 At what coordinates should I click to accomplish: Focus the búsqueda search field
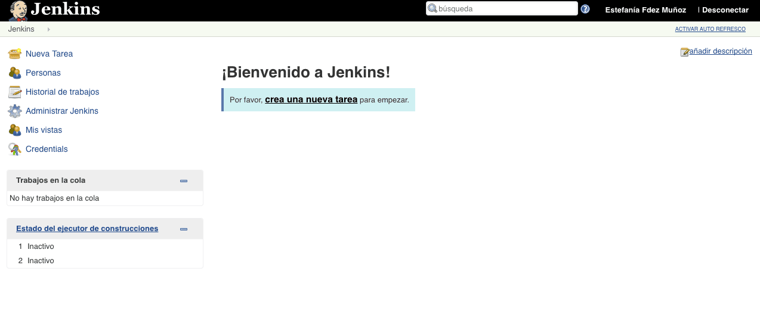tap(502, 9)
